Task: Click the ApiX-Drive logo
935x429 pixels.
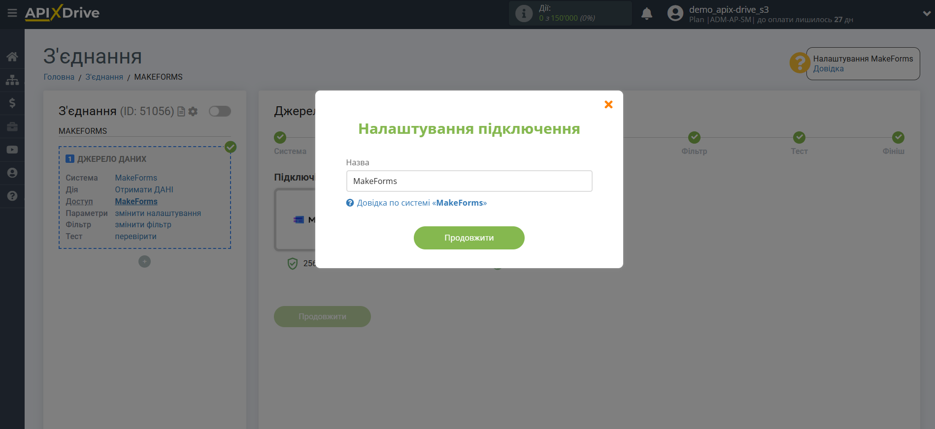Action: 62,13
